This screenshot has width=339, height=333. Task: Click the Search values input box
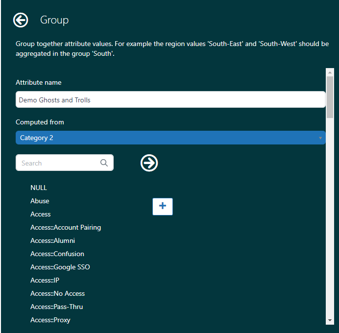59,163
